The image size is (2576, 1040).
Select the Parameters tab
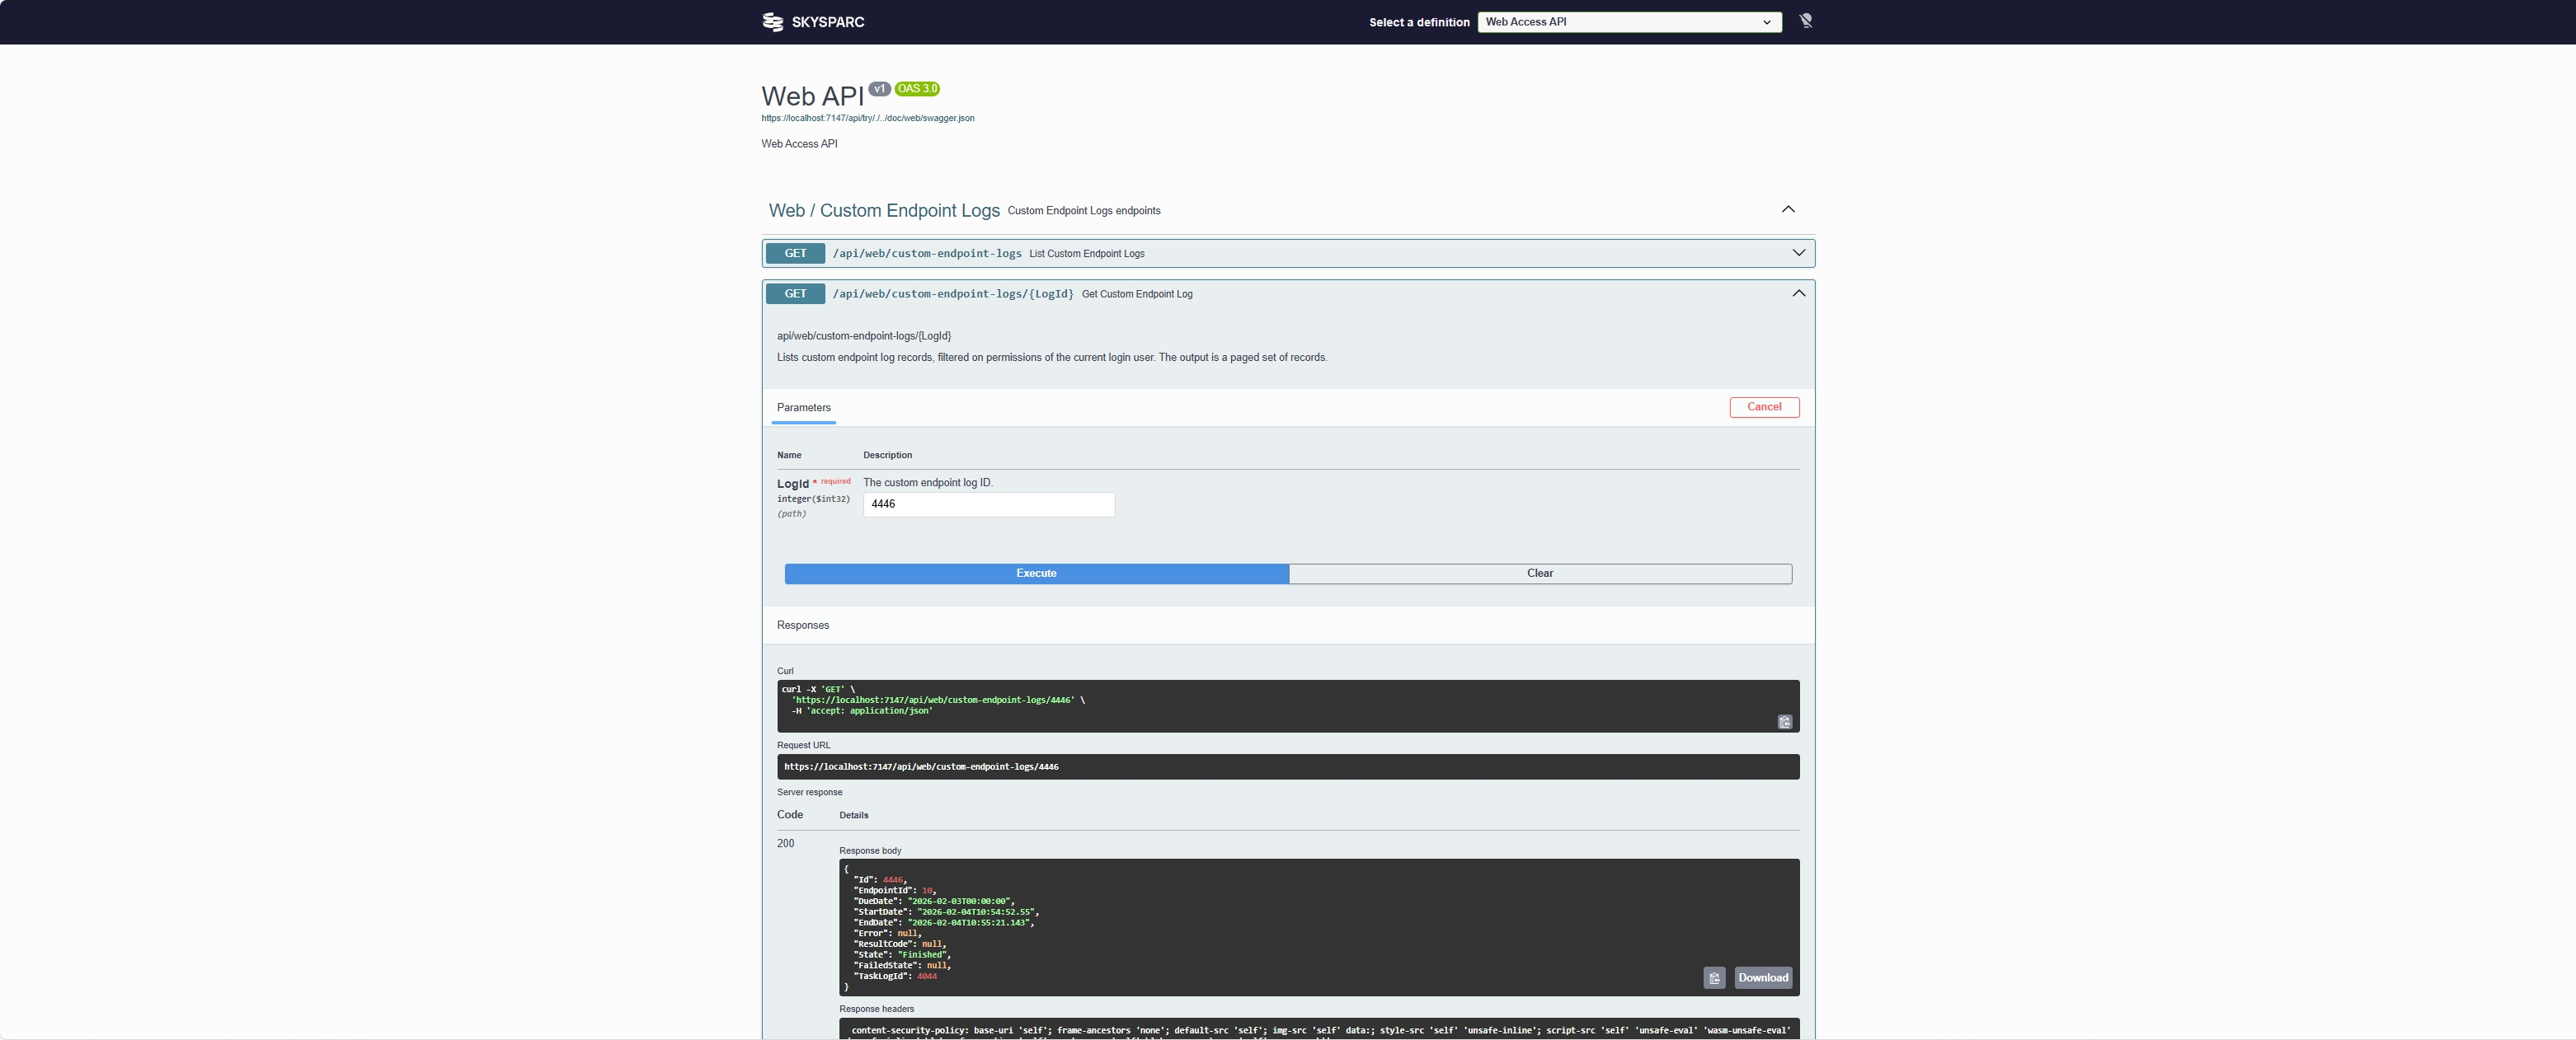(803, 408)
